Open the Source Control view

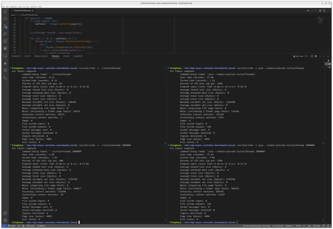pos(5,26)
